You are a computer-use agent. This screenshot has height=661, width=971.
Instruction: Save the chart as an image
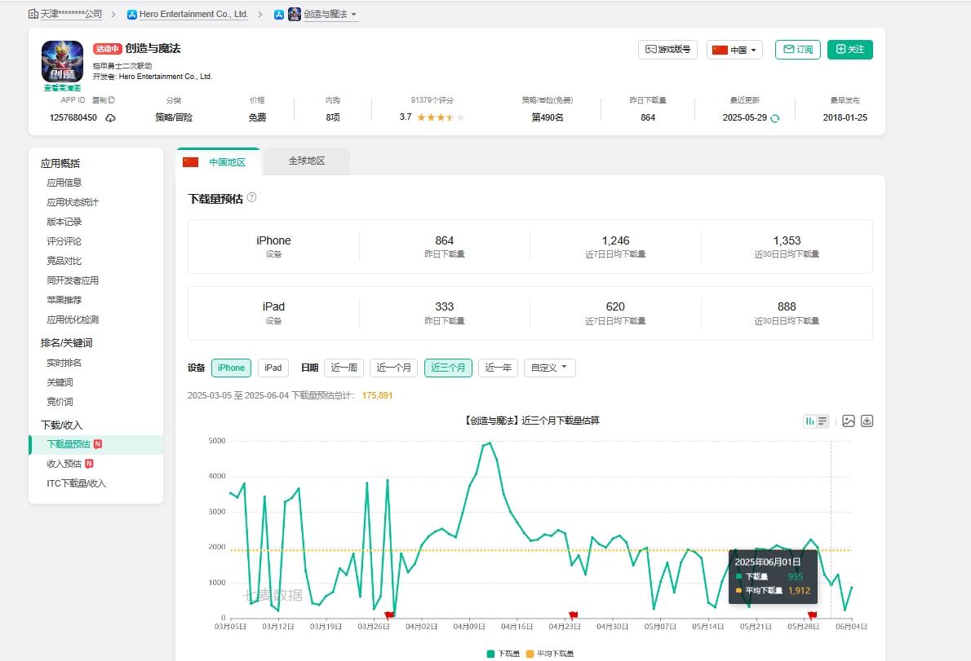(x=849, y=421)
